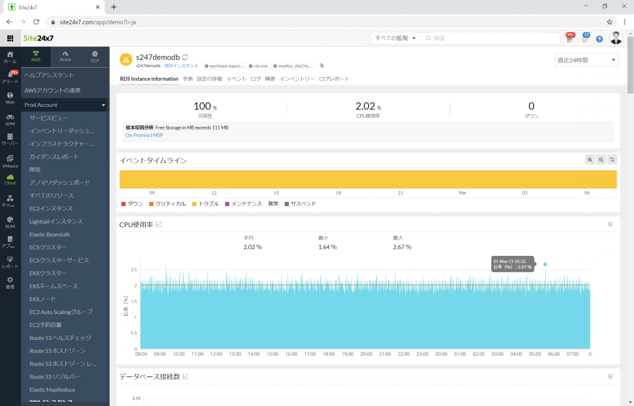The height and width of the screenshot is (406, 634).
Task: Bookmark this page with star icon
Action: (609, 22)
